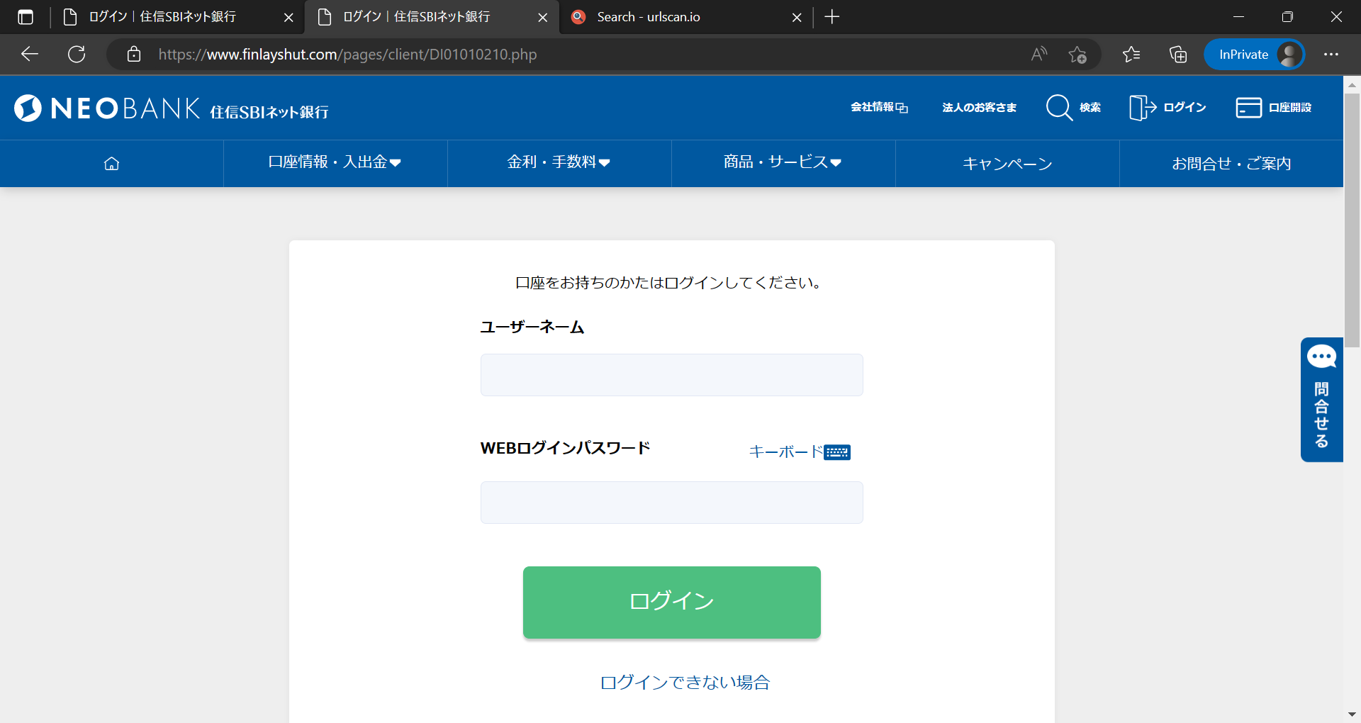Open the ログインできない場合 link

[685, 682]
